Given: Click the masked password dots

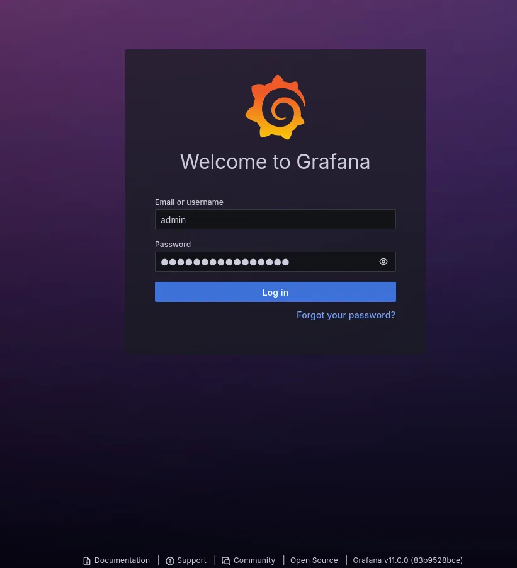Looking at the screenshot, I should click(225, 262).
